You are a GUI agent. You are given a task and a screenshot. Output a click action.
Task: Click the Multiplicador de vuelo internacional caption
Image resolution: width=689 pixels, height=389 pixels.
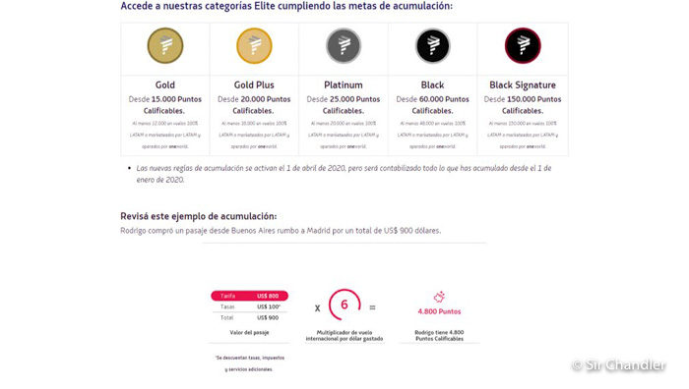(x=344, y=336)
